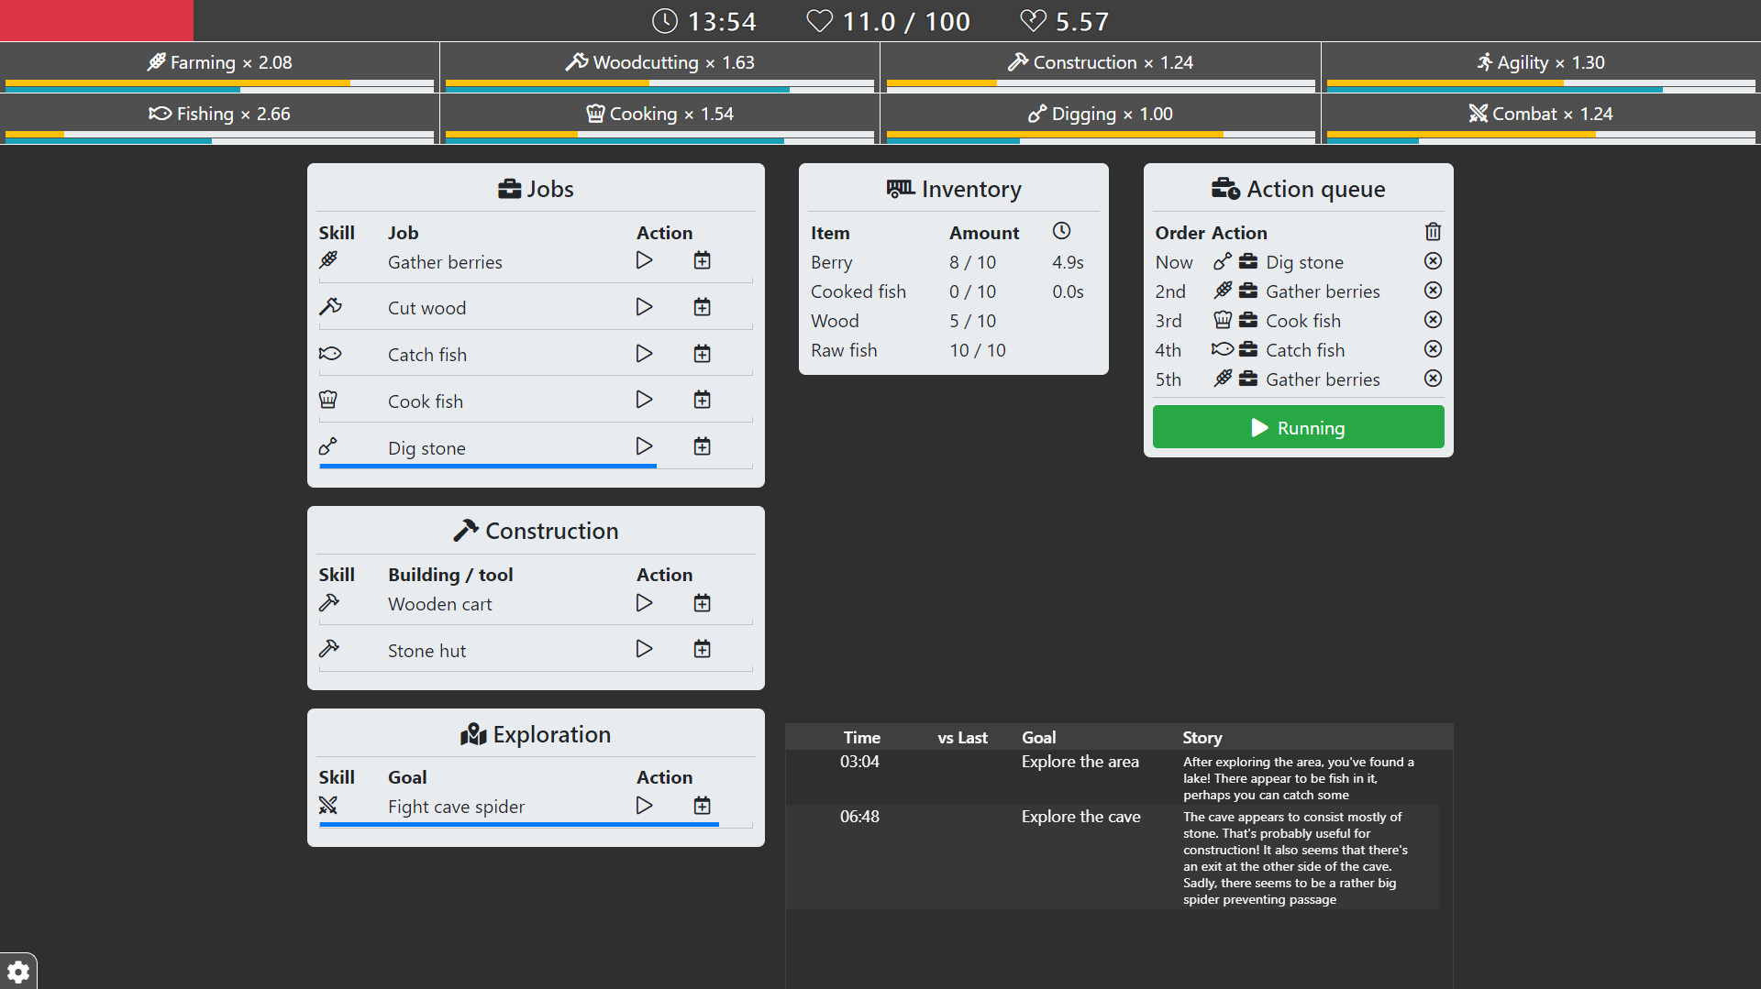Click the Digging skill progress bar
The height and width of the screenshot is (989, 1761).
coord(1100,137)
